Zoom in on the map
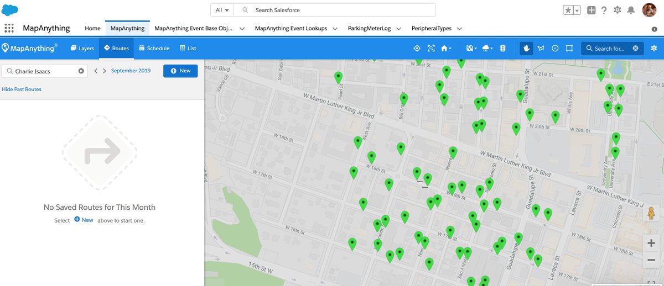 tap(651, 243)
